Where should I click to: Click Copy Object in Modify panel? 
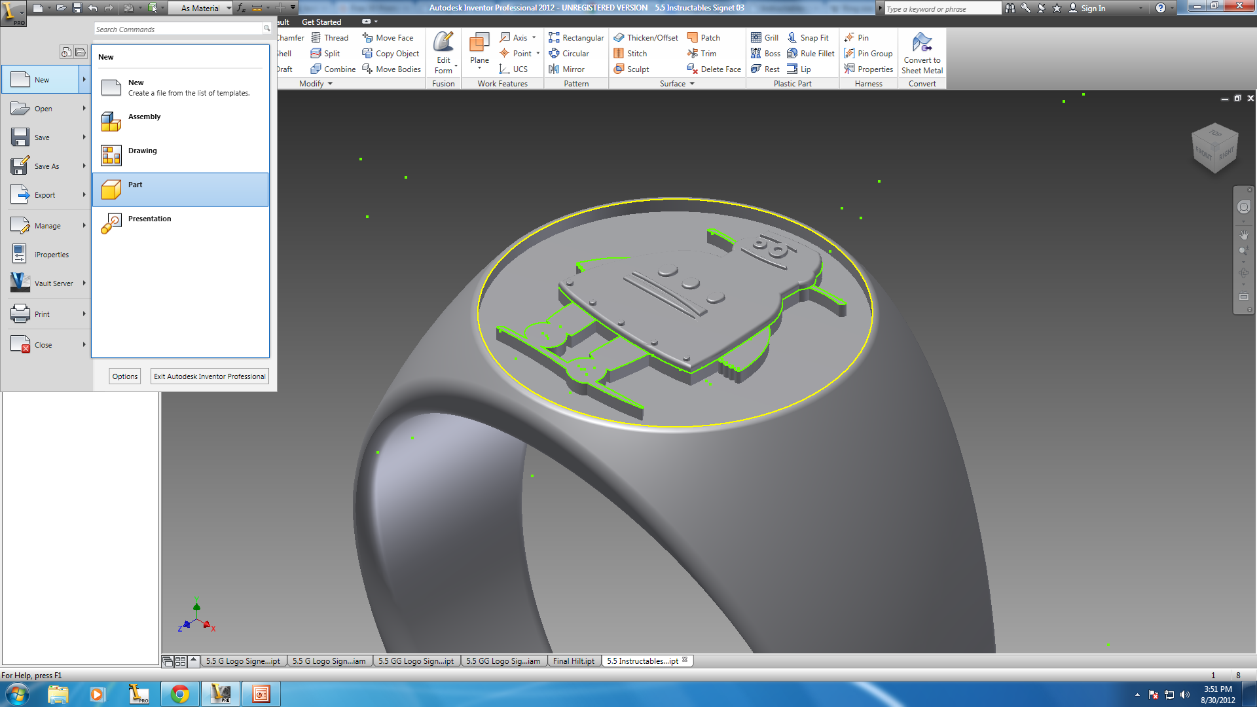pos(391,54)
